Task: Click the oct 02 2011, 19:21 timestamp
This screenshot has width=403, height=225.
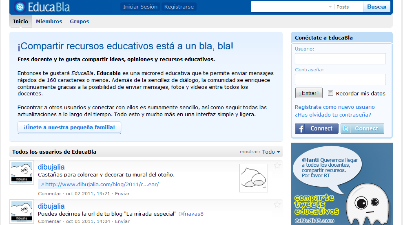Action: pos(88,194)
